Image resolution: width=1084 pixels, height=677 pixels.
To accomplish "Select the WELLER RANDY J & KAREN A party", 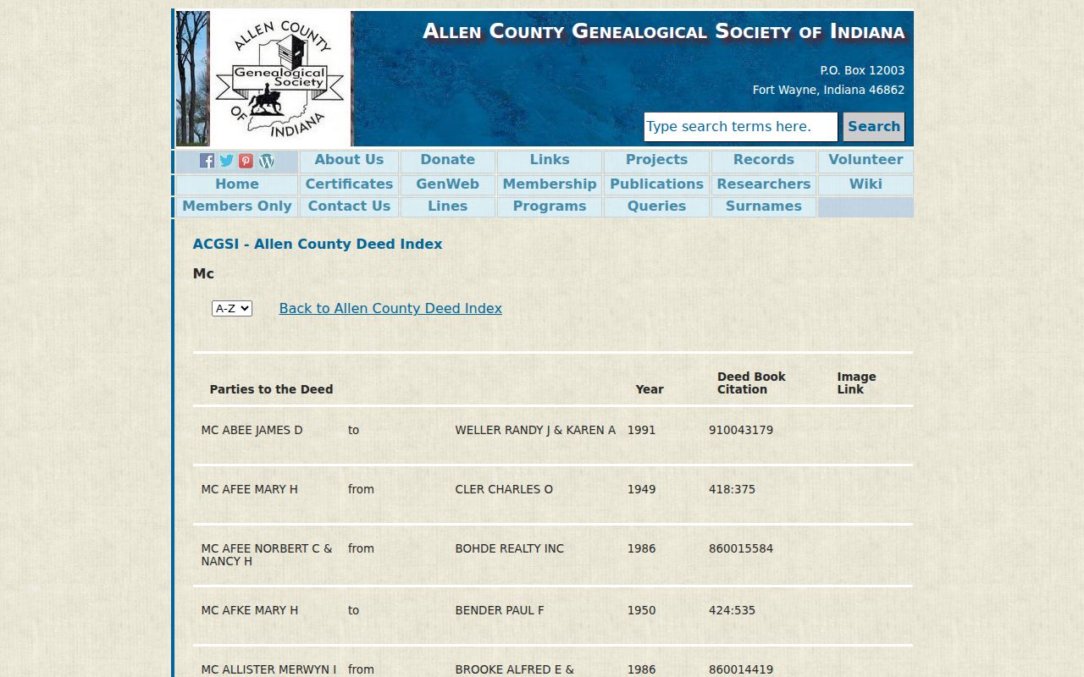I will click(x=535, y=430).
